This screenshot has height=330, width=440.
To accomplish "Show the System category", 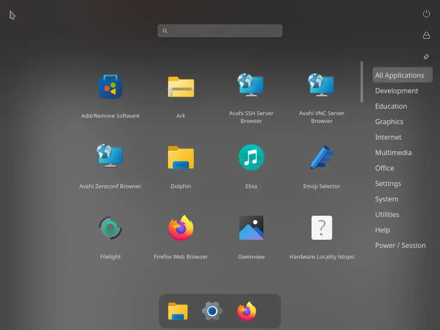I will point(386,199).
